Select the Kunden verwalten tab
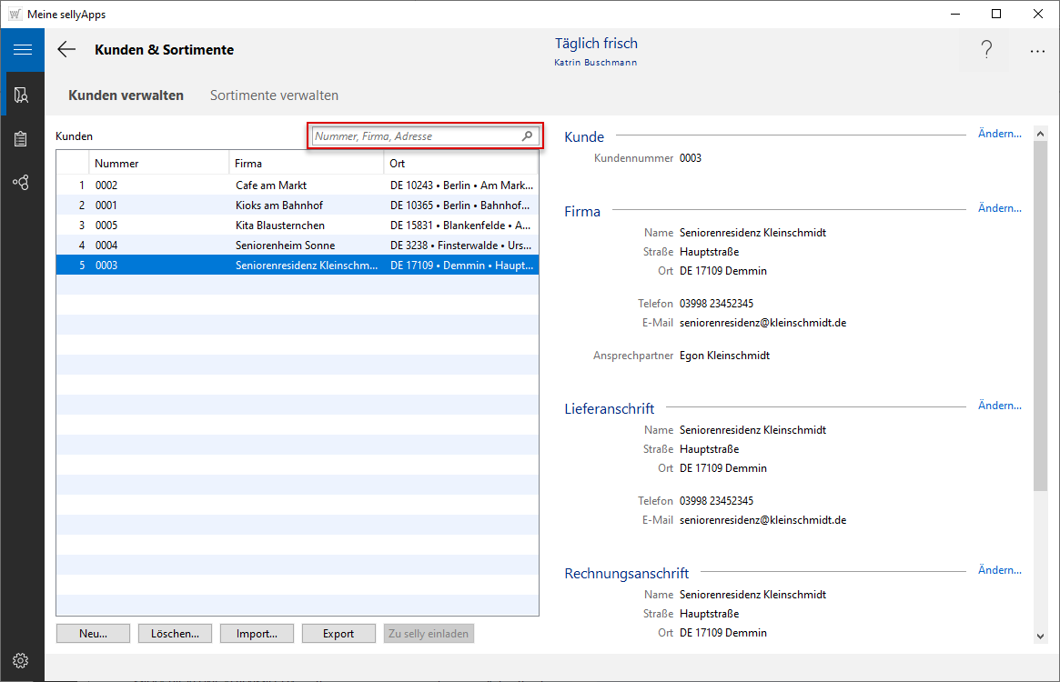This screenshot has height=682, width=1060. 126,95
